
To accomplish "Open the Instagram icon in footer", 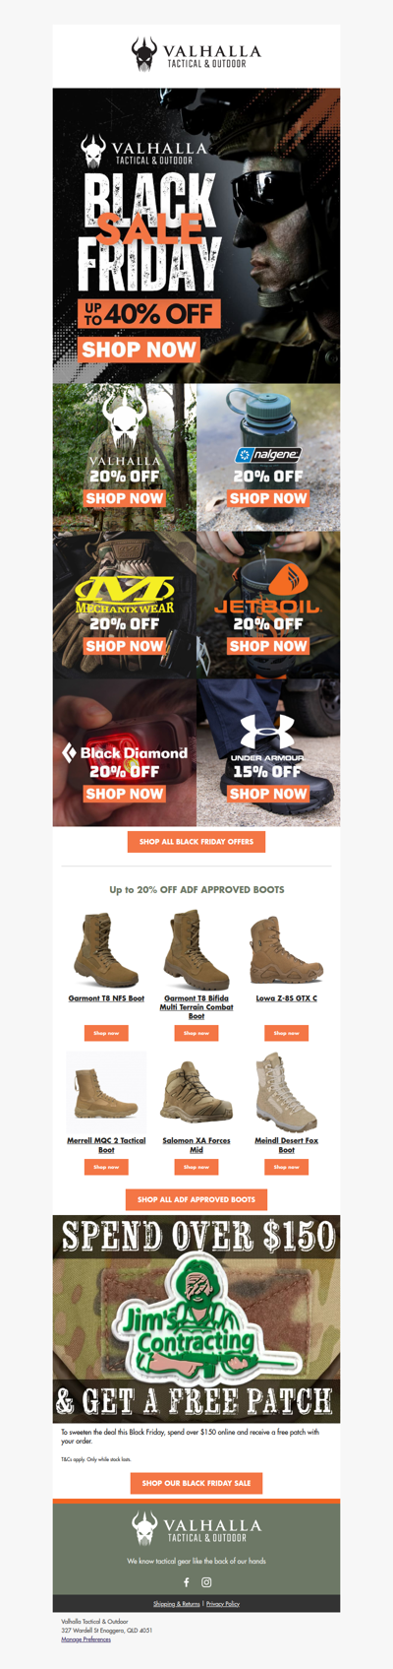I will [x=206, y=1582].
